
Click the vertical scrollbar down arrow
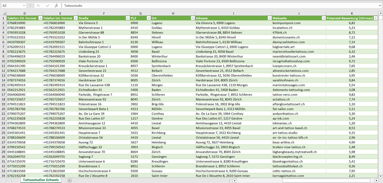pyautogui.click(x=381, y=176)
